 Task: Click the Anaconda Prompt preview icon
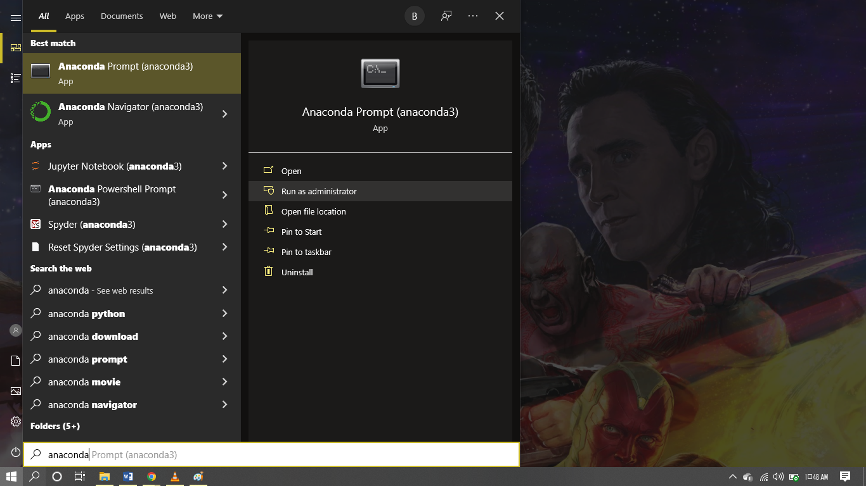tap(380, 73)
